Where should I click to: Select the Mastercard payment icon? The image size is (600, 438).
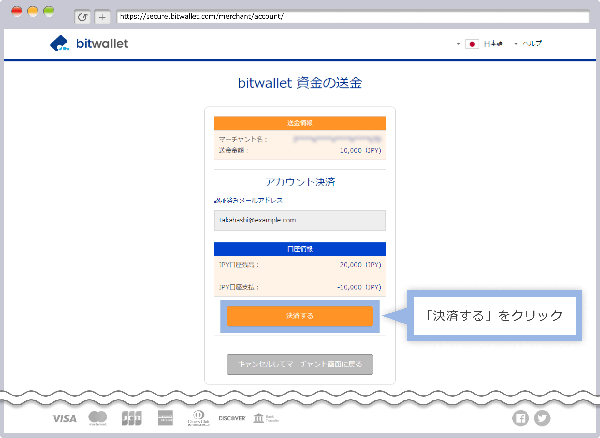point(97,418)
